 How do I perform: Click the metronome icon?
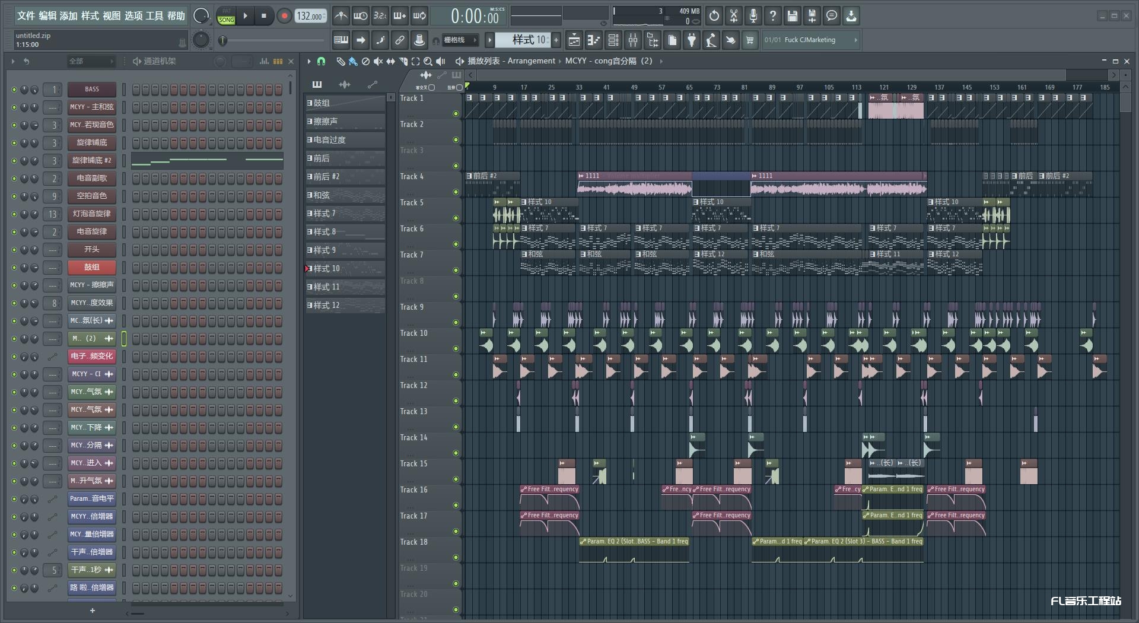pyautogui.click(x=341, y=16)
